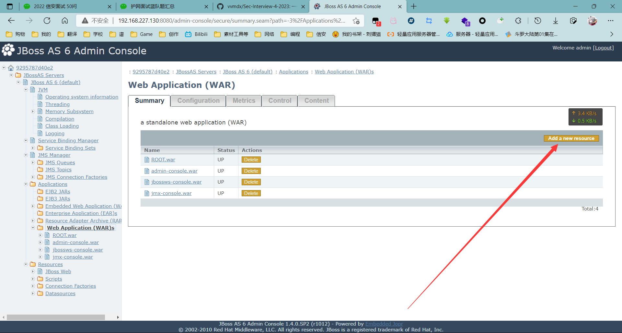Viewport: 622px width, 333px height.
Task: Click the refresh icon in the browser toolbar
Action: point(47,20)
